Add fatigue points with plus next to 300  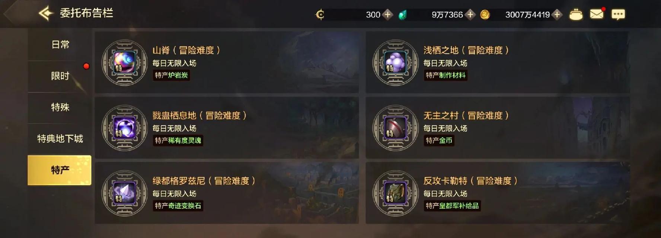[387, 15]
